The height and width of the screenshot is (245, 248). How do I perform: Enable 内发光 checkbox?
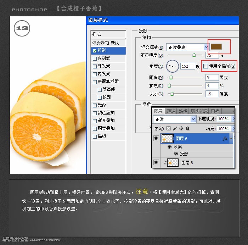[x=95, y=74]
